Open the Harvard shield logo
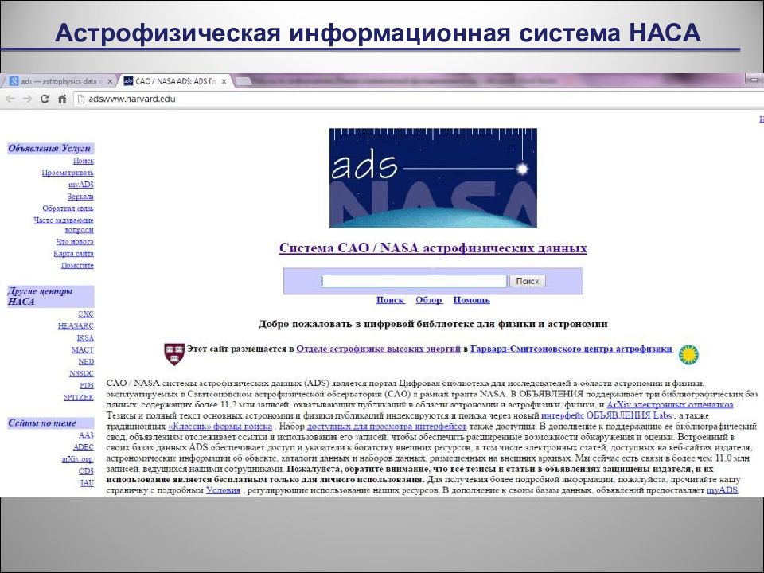Viewport: 764px width, 573px height. (x=174, y=354)
